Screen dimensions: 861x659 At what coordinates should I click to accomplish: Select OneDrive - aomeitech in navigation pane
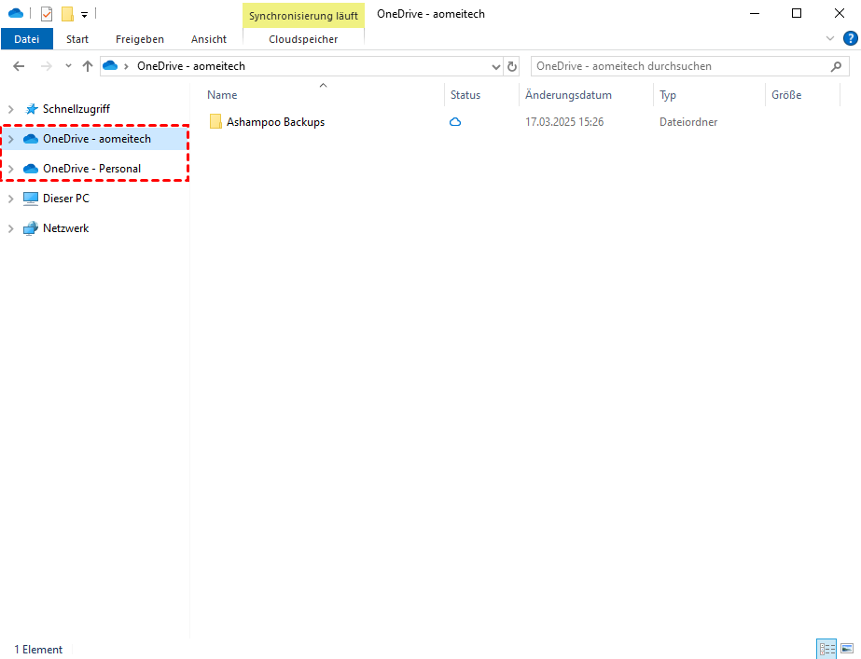(97, 139)
